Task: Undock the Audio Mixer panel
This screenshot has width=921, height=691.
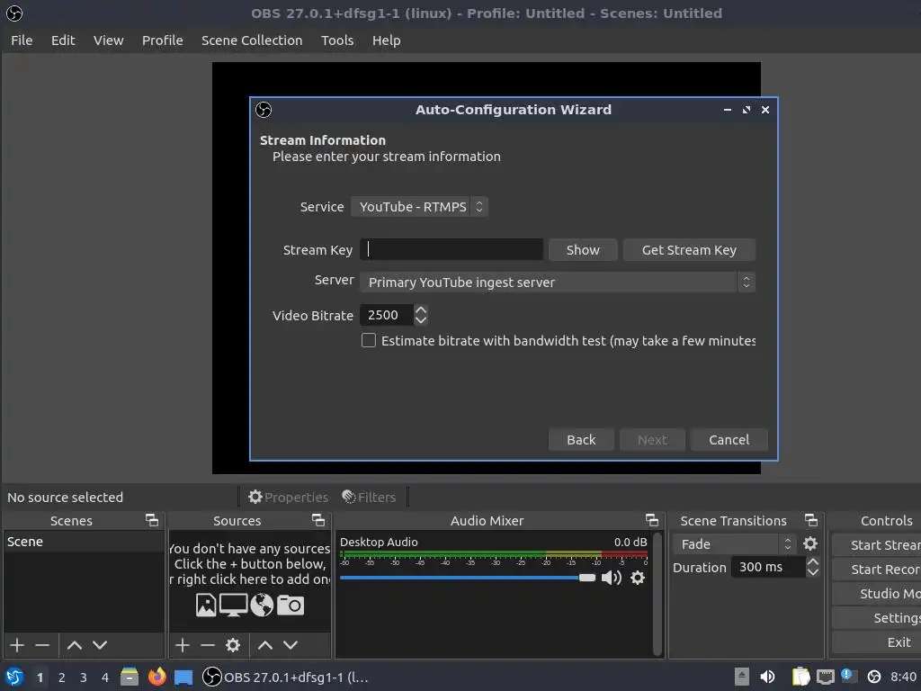Action: pos(651,520)
